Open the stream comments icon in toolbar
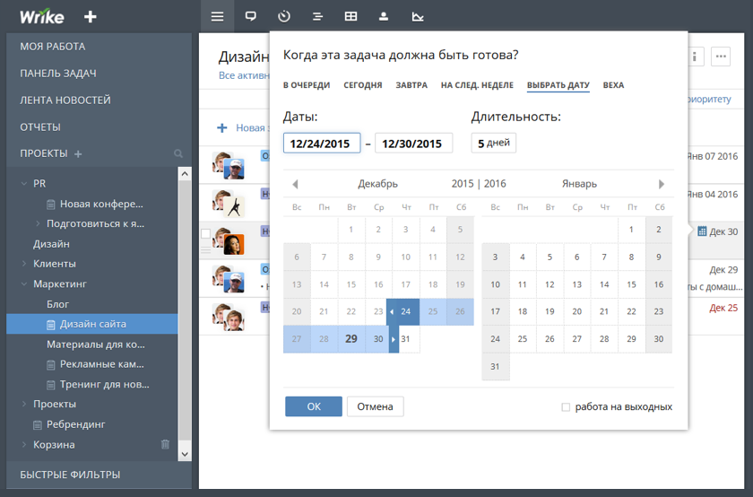The height and width of the screenshot is (497, 753). tap(251, 16)
